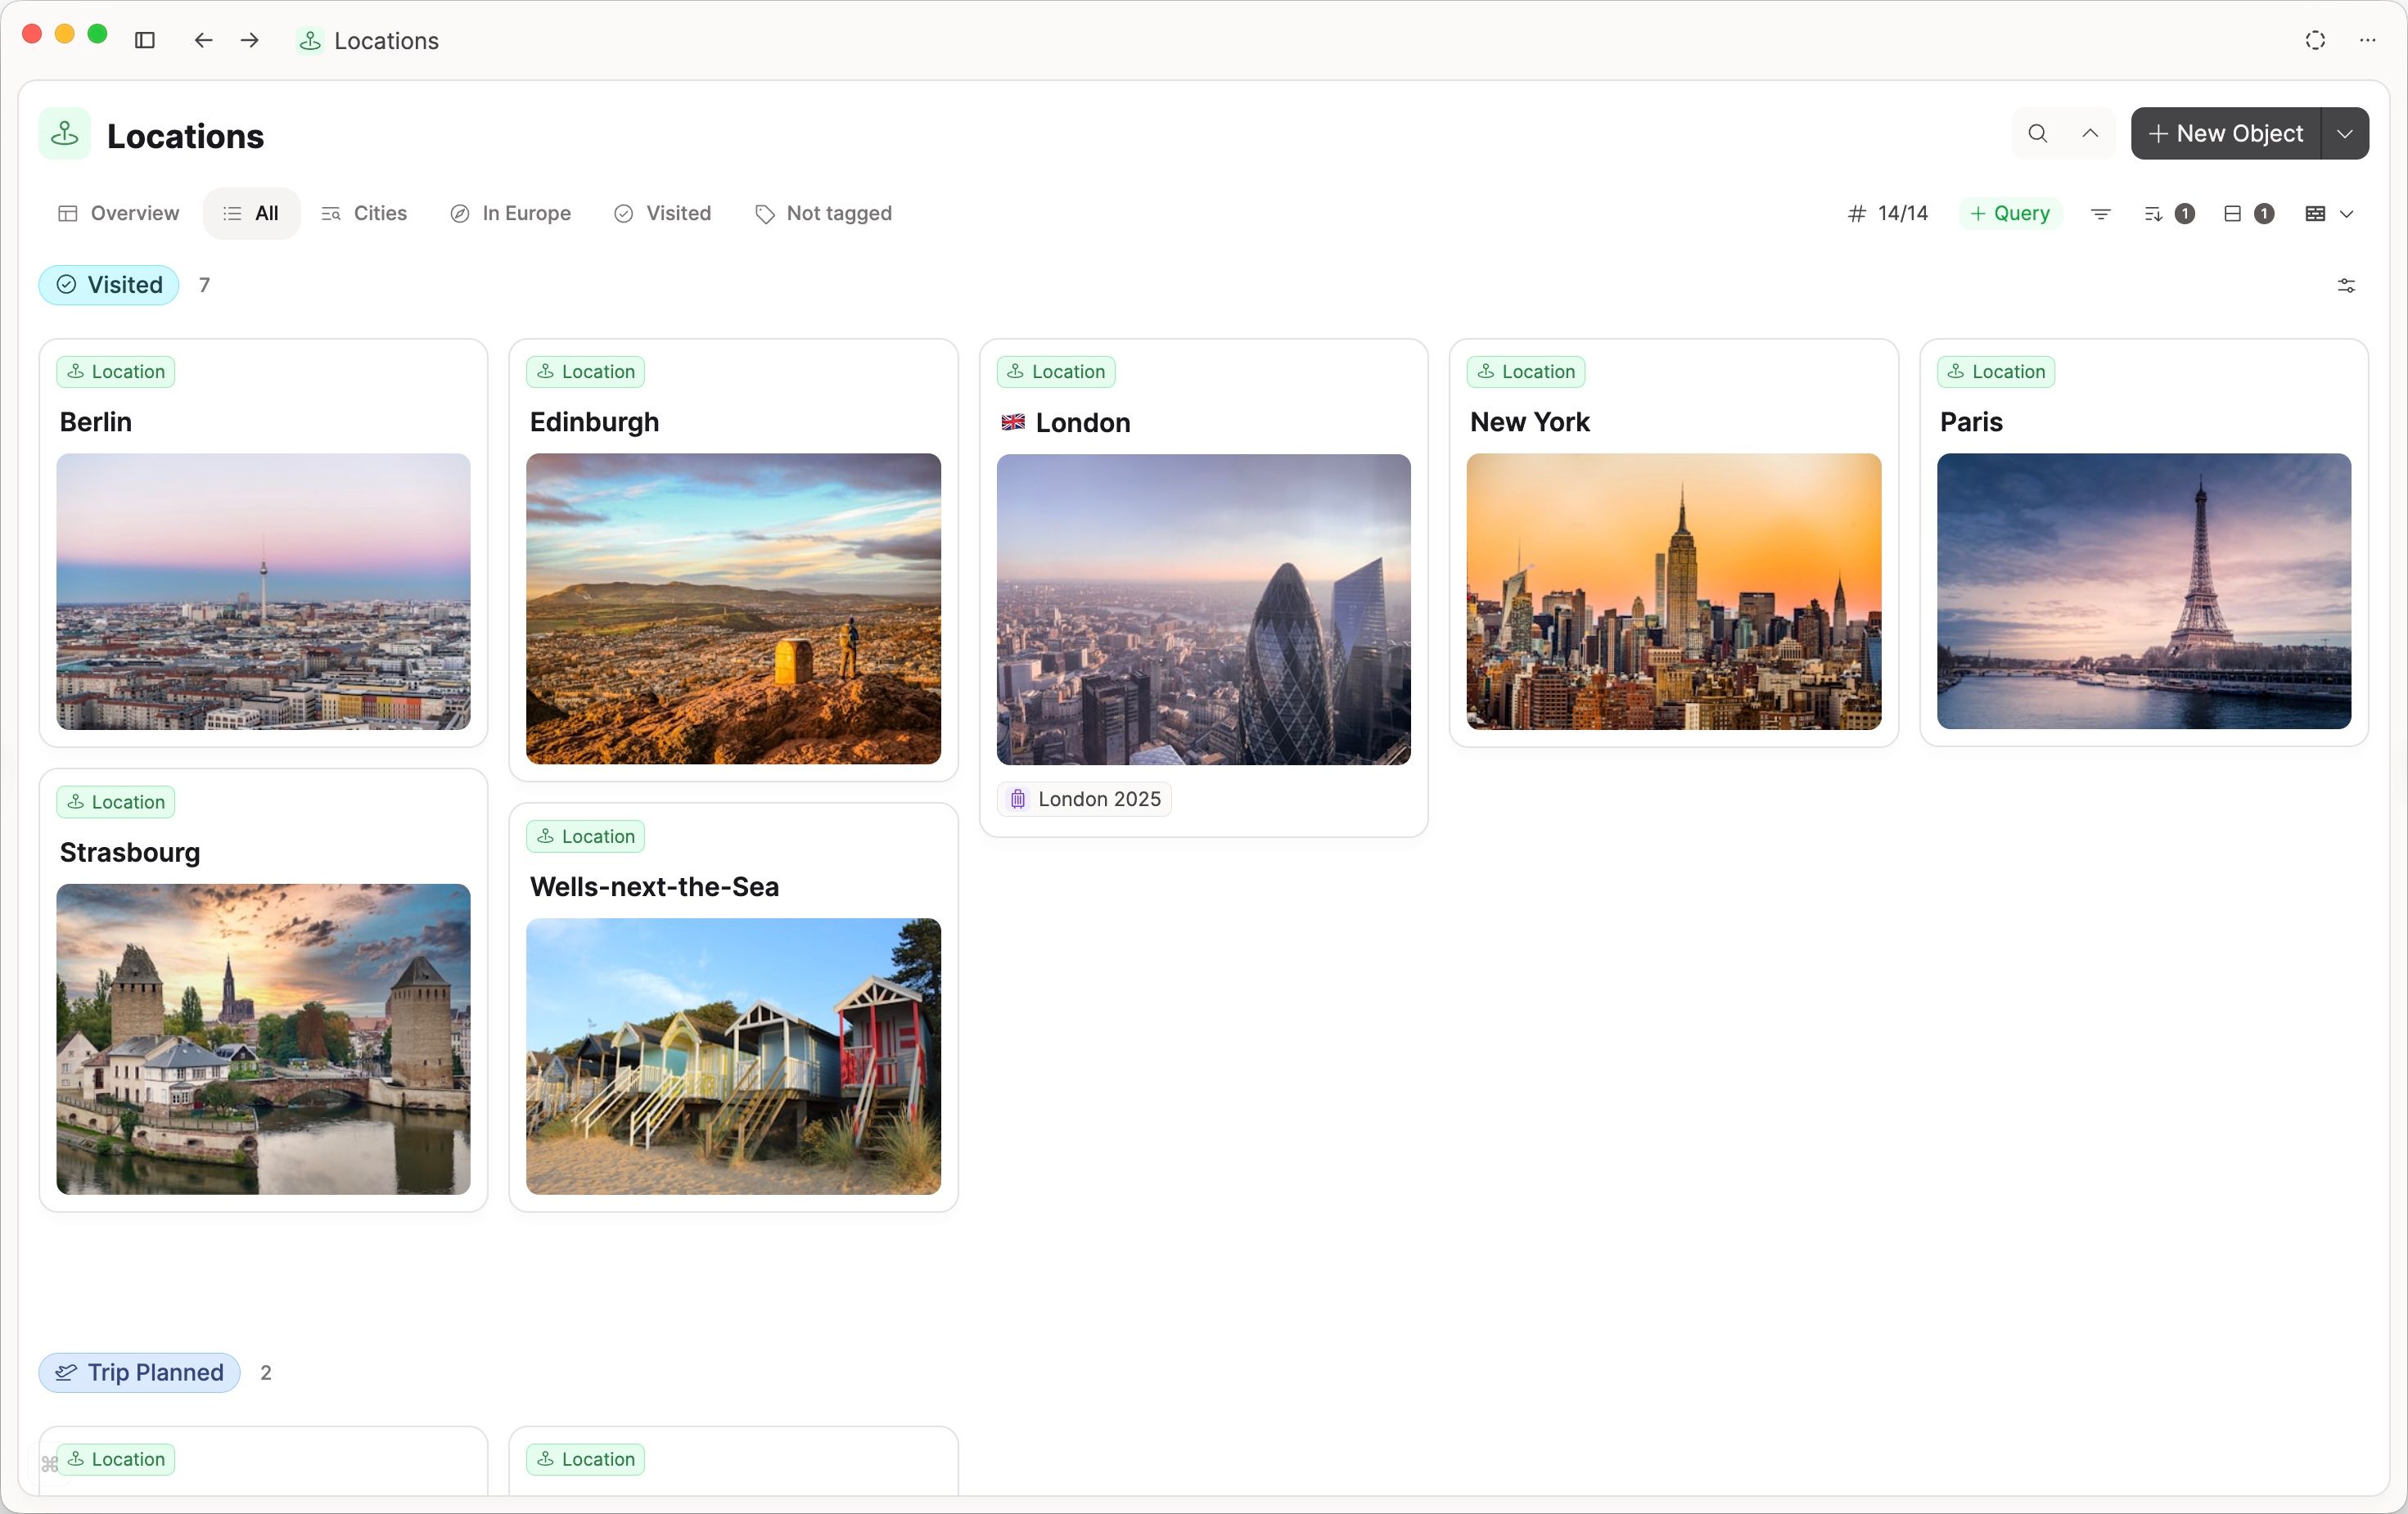Click the more options ellipsis icon

pyautogui.click(x=2367, y=41)
